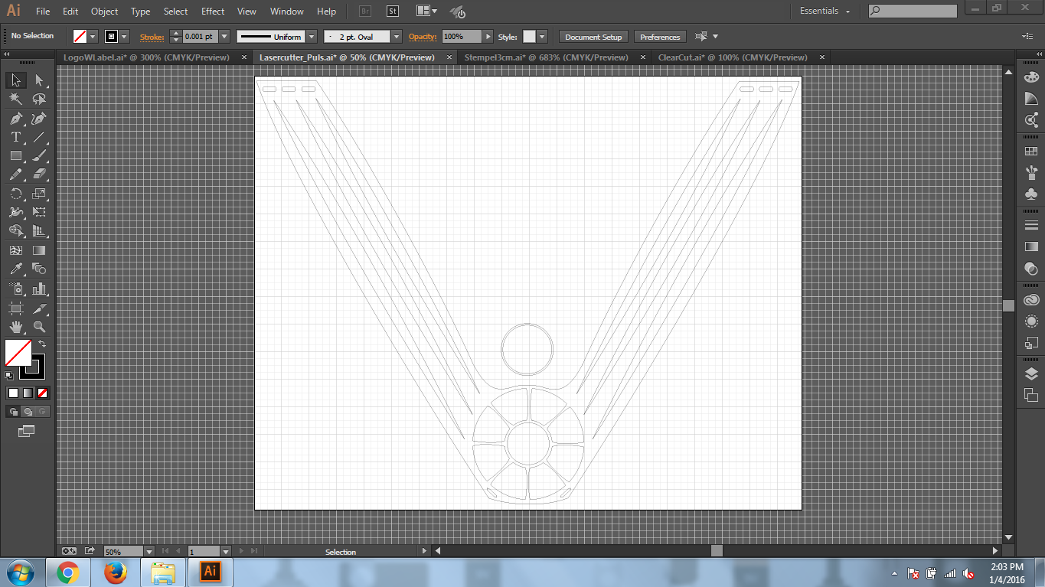
Task: Select the Direct Selection tool
Action: click(x=39, y=80)
